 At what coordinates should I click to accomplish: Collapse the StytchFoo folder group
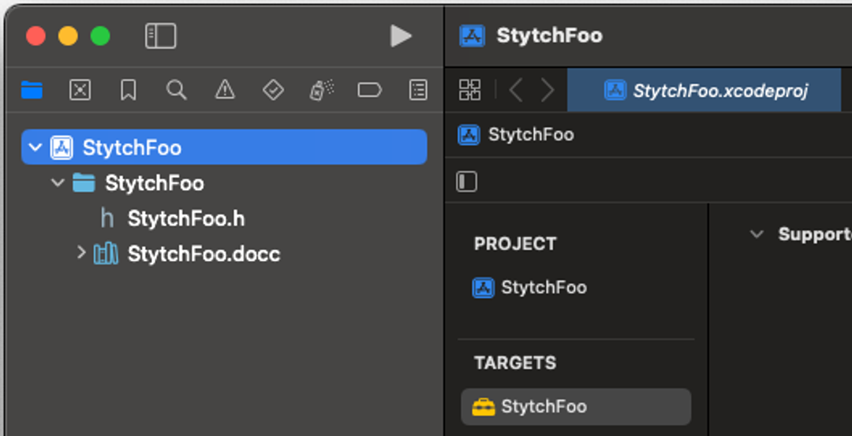click(58, 183)
